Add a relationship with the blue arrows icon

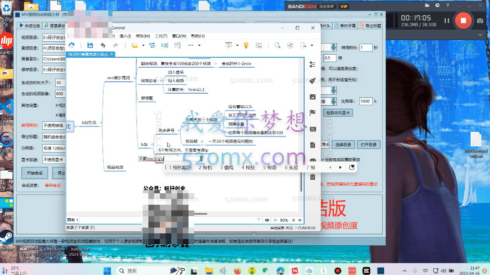click(152, 45)
